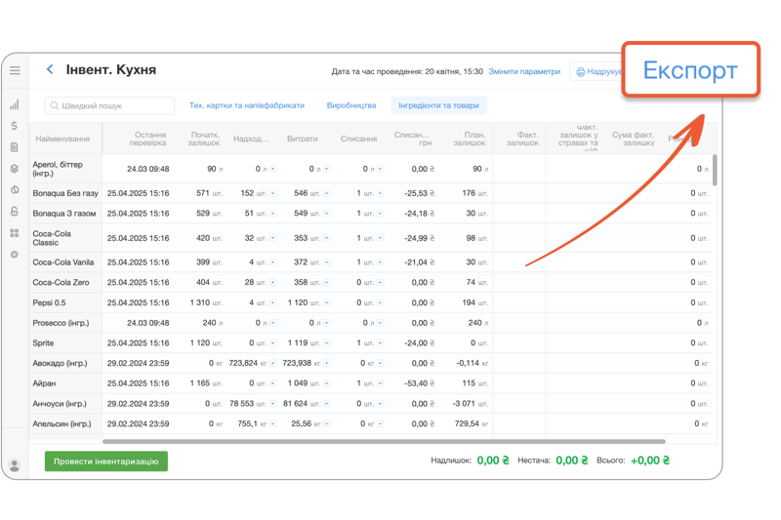Focus the Швидкий пошук search field
781x520 pixels.
click(x=109, y=105)
